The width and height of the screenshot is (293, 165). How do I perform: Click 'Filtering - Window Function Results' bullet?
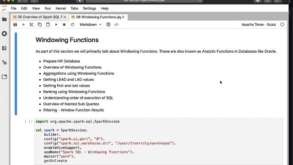click(x=73, y=110)
